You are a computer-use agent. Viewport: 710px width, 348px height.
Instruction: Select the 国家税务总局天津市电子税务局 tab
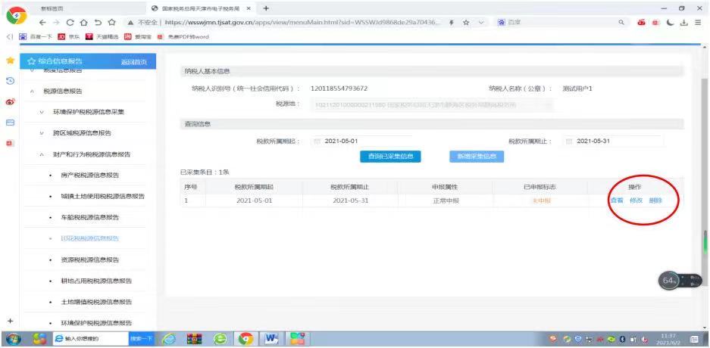click(201, 8)
